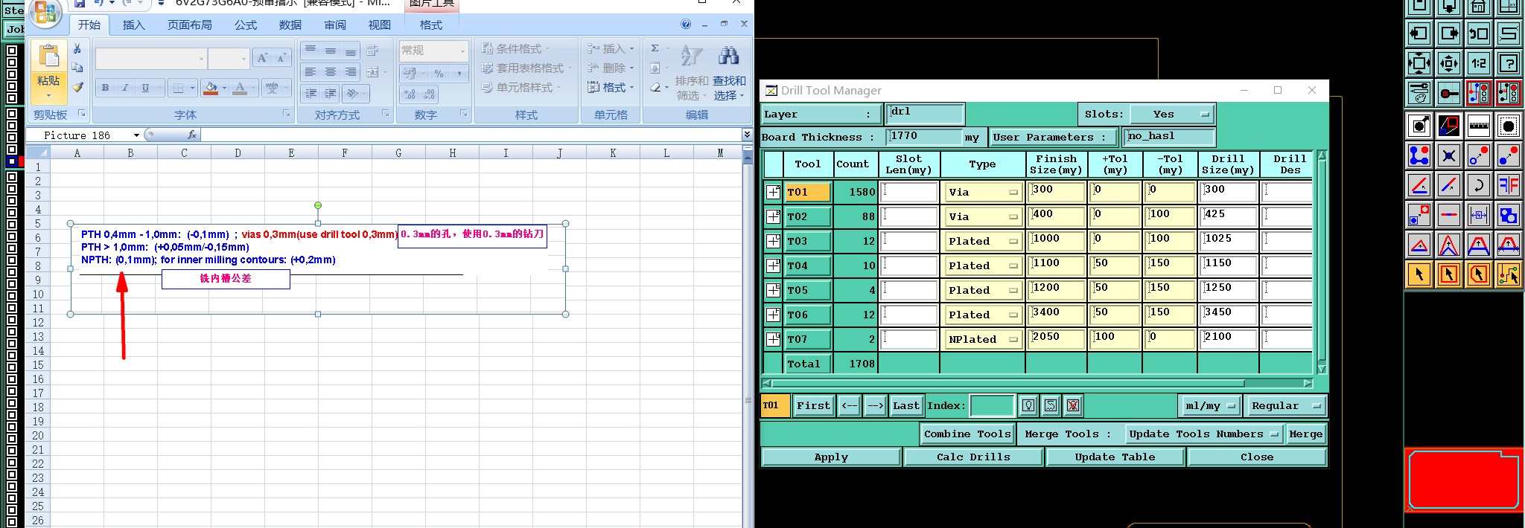
Task: Click the Paste clipboard icon in Excel
Action: 48,57
